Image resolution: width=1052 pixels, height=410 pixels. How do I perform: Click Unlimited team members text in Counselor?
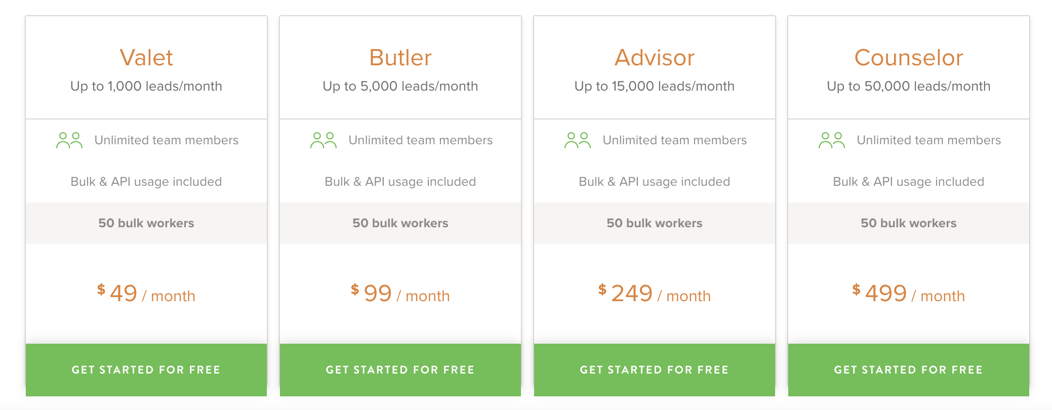coord(928,140)
